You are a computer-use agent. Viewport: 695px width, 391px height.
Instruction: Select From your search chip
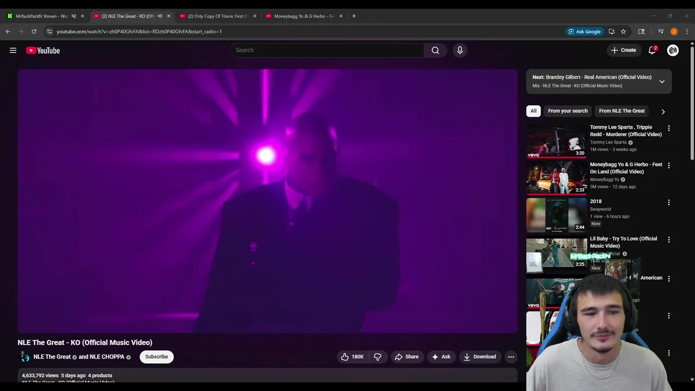click(x=567, y=111)
